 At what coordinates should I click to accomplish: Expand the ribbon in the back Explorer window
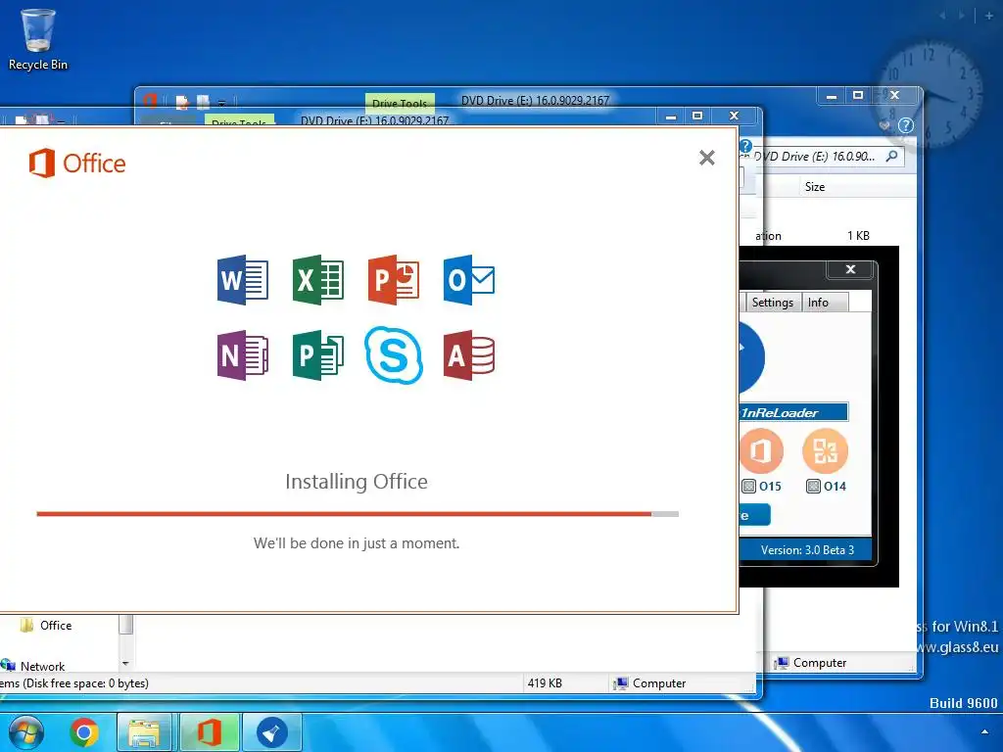point(885,125)
